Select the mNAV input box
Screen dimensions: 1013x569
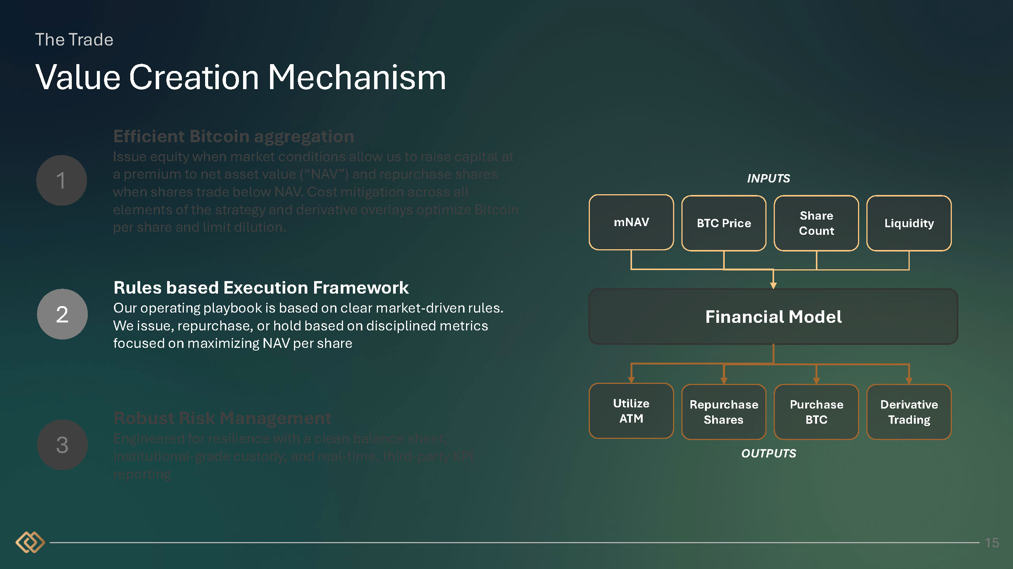[631, 222]
